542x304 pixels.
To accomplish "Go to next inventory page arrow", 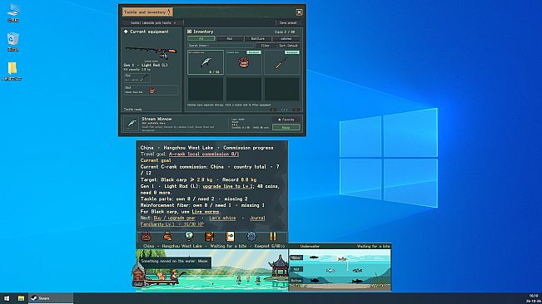I will click(296, 110).
